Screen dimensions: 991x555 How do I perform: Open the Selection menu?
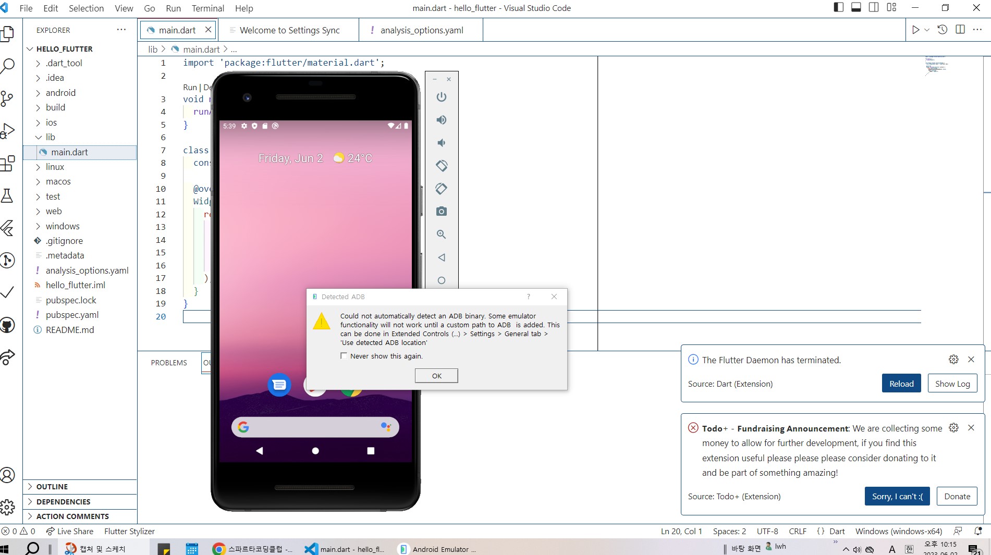click(x=86, y=8)
